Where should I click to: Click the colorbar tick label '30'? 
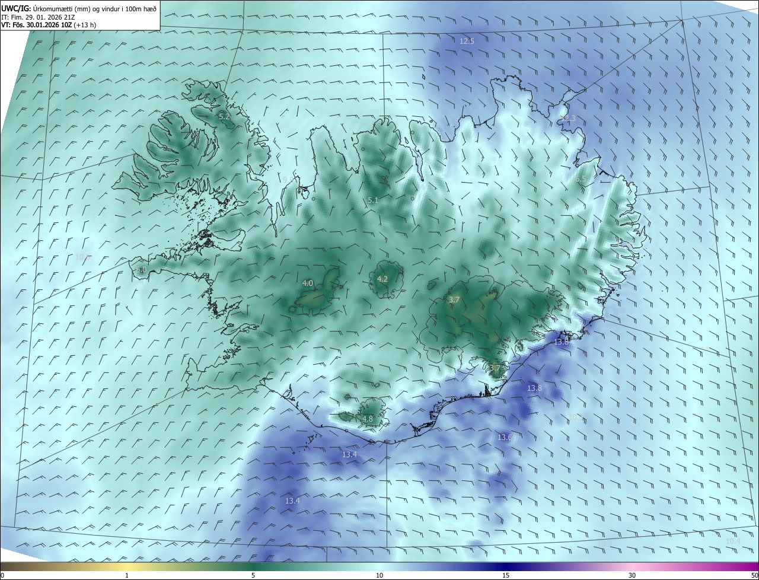632,575
